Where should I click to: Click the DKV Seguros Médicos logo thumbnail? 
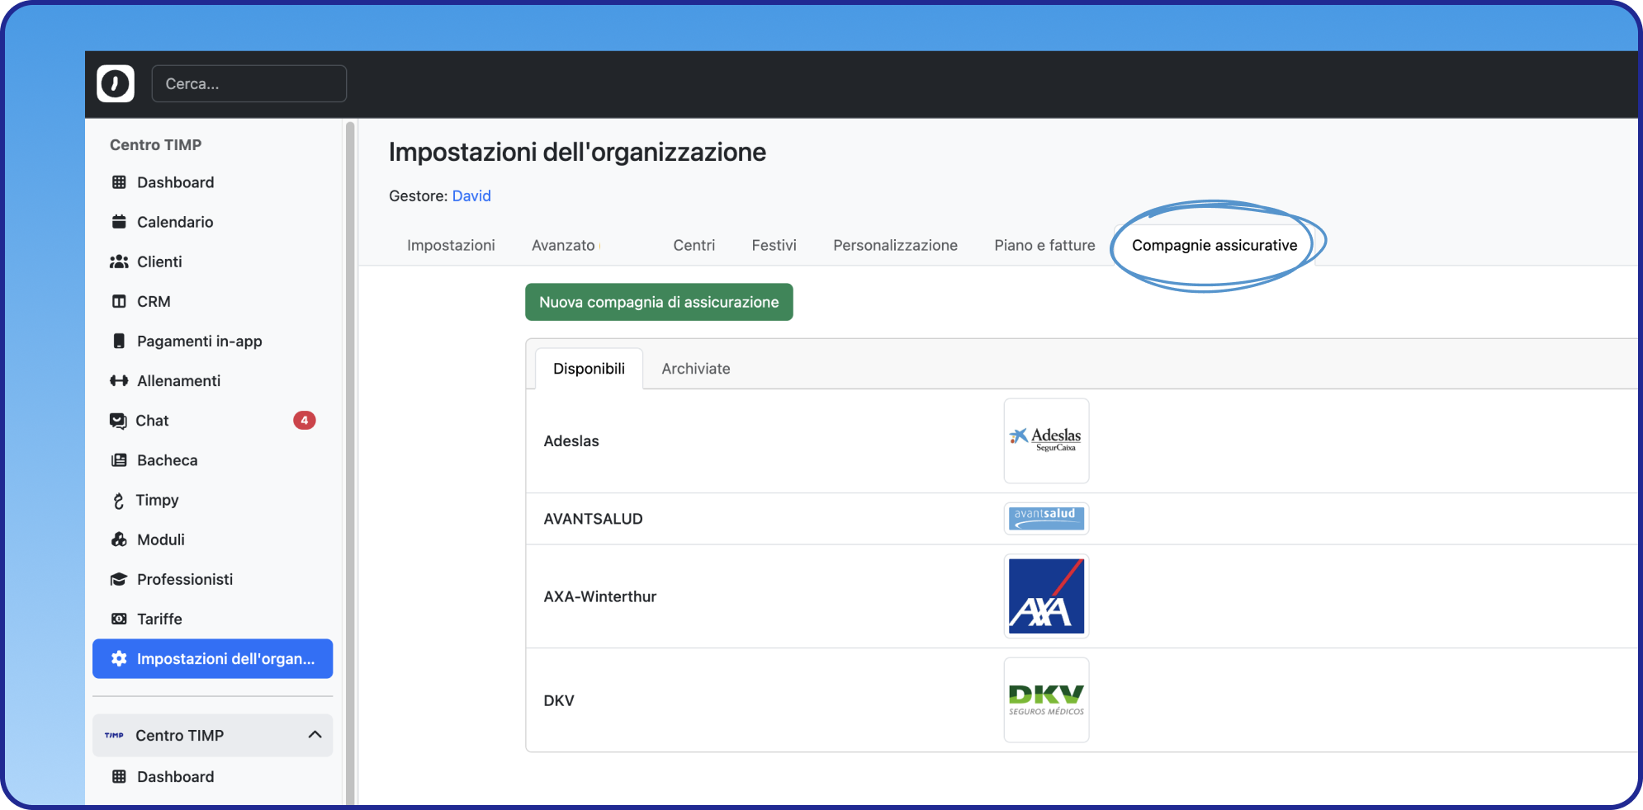pyautogui.click(x=1046, y=700)
